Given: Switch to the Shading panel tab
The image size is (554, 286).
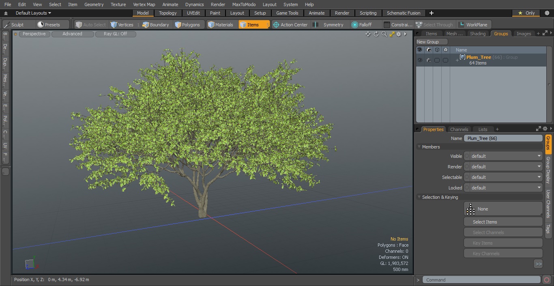Looking at the screenshot, I should pos(478,34).
